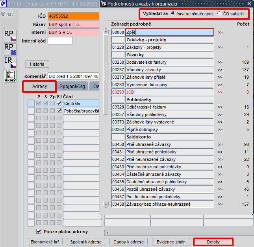
Task: Switch to the Spojení/Org. tab
Action: 72,87
